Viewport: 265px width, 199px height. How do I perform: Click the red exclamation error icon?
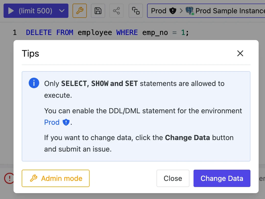coord(9,178)
